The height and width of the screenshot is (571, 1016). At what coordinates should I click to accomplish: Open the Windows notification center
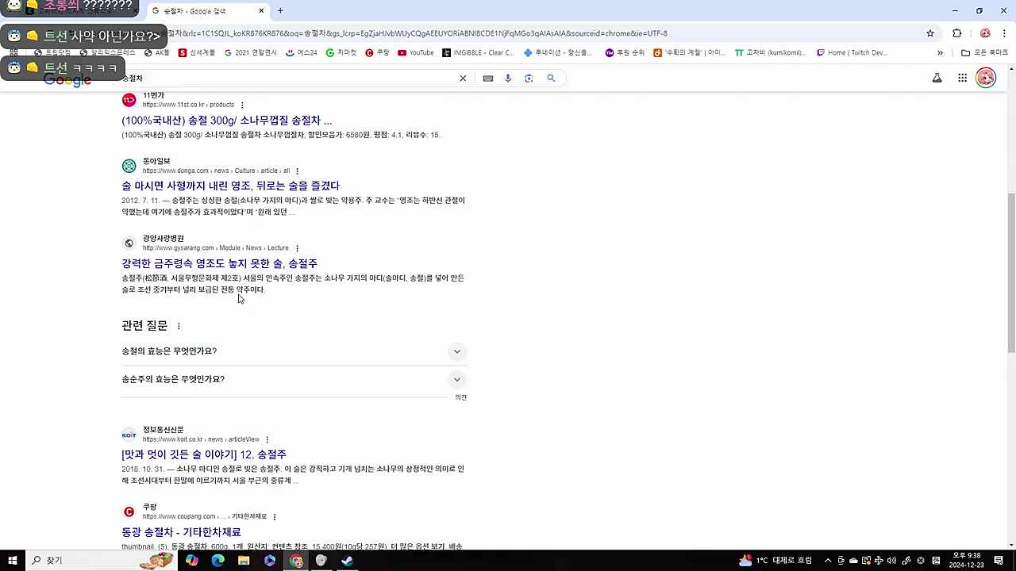(999, 561)
